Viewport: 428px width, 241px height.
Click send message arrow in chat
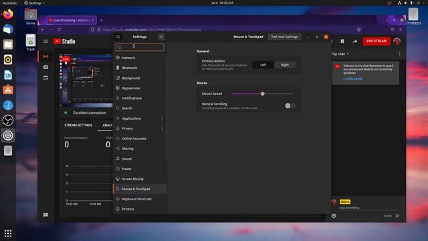tap(398, 216)
